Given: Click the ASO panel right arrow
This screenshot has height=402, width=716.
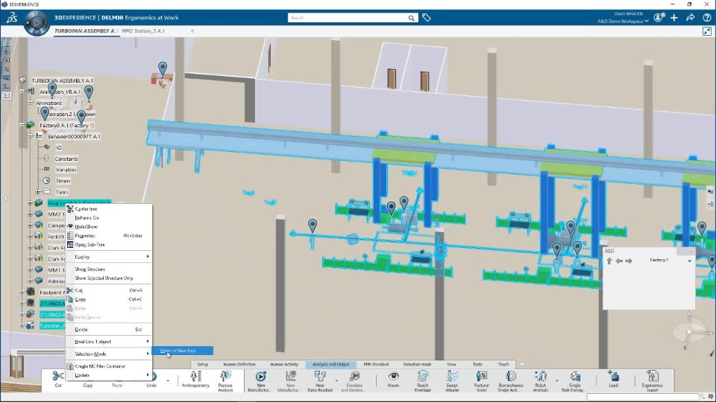Looking at the screenshot, I should tap(629, 261).
